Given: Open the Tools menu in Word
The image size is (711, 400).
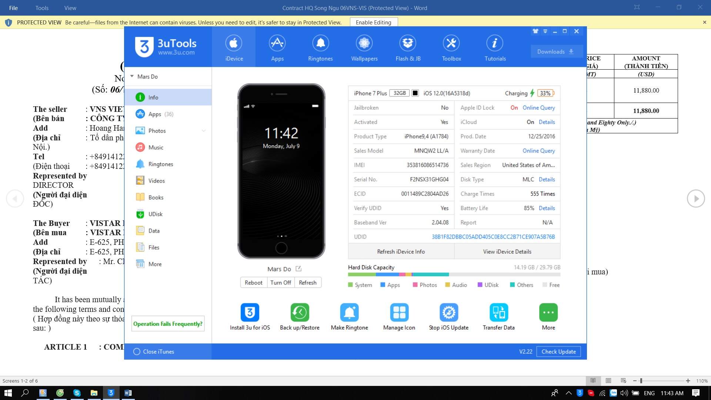Looking at the screenshot, I should [42, 8].
